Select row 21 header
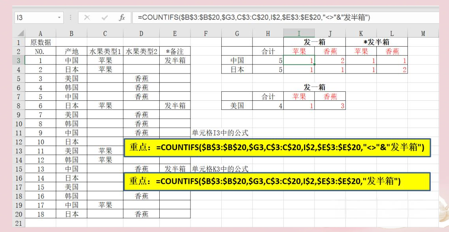449x232 pixels. pyautogui.click(x=19, y=223)
